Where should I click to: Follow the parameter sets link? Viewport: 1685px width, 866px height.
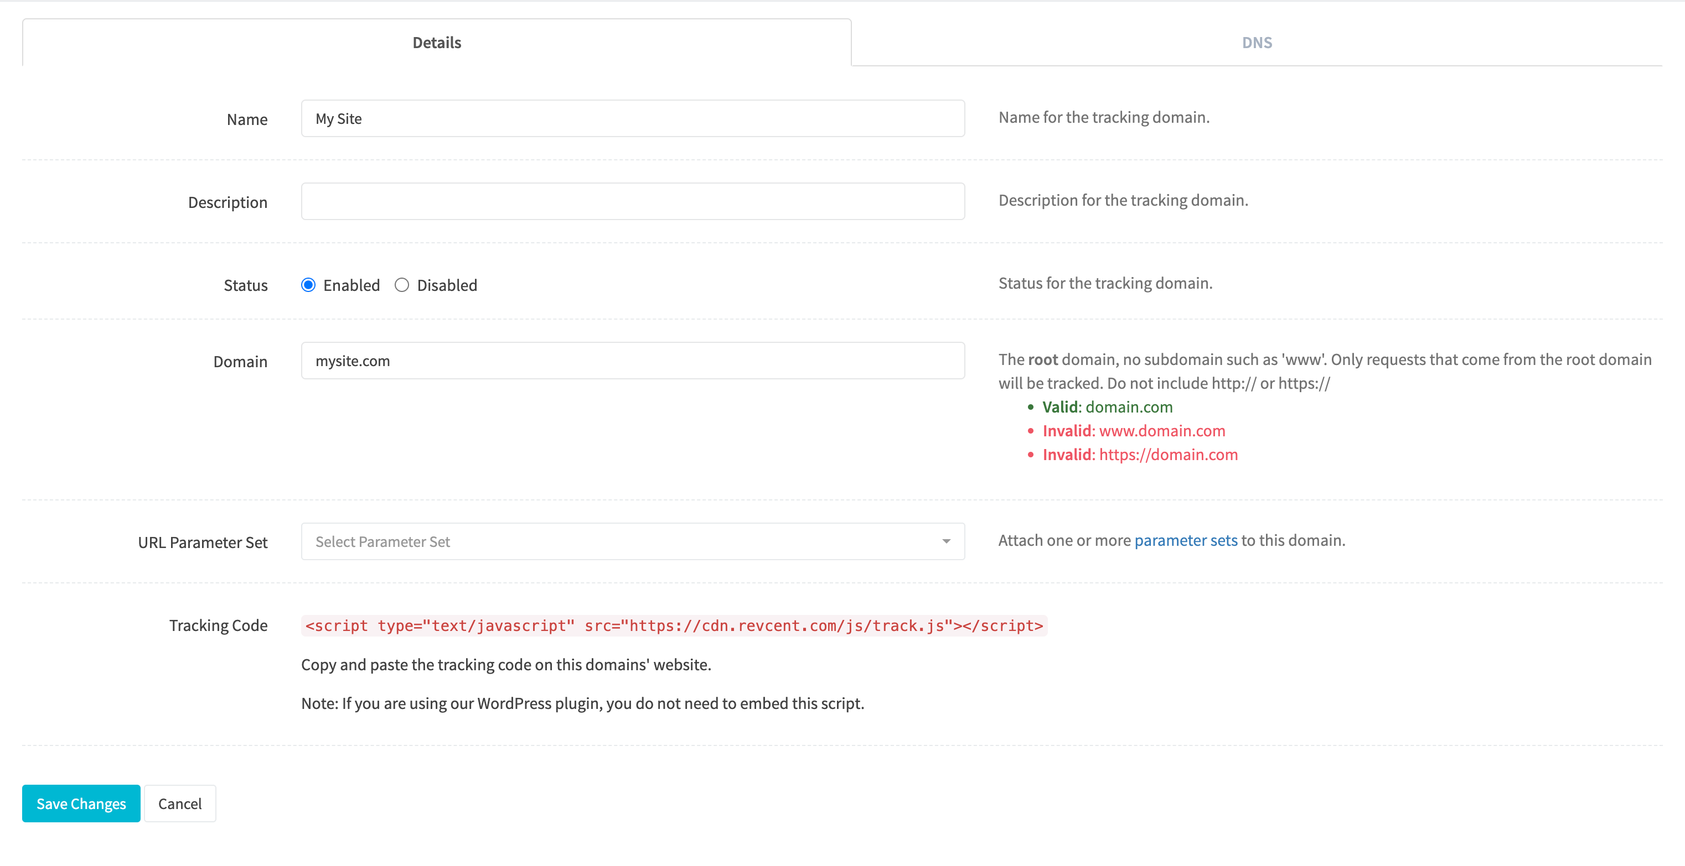click(x=1185, y=540)
